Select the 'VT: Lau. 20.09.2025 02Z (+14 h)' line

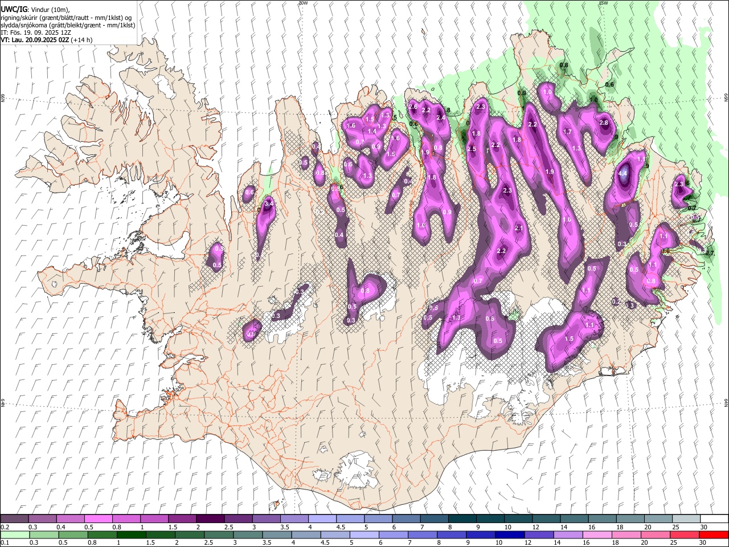(47, 40)
